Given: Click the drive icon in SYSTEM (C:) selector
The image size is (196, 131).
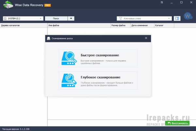Looking at the screenshot, I should click(5, 18).
